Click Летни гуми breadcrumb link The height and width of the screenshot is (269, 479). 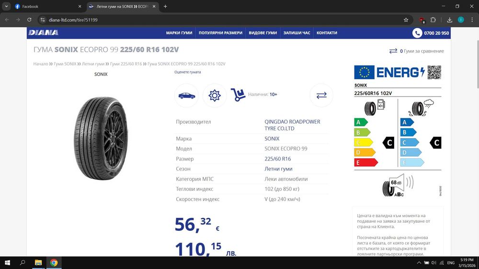(x=93, y=64)
